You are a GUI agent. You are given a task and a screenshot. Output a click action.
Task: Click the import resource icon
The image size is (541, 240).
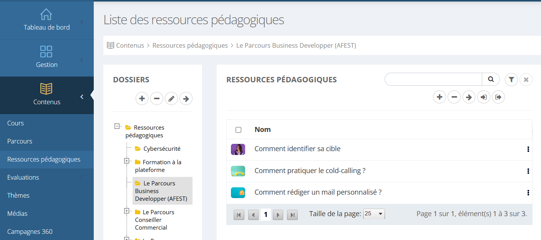pos(483,97)
